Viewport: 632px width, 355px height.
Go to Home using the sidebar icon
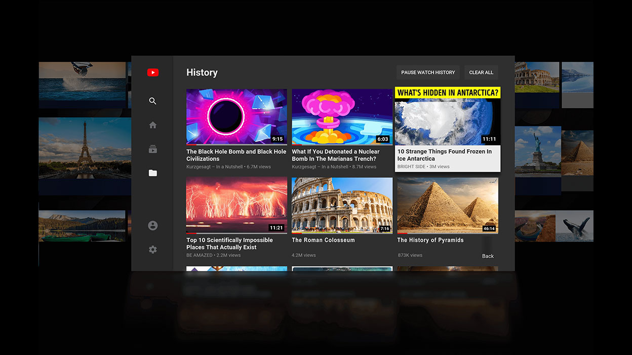pyautogui.click(x=152, y=124)
